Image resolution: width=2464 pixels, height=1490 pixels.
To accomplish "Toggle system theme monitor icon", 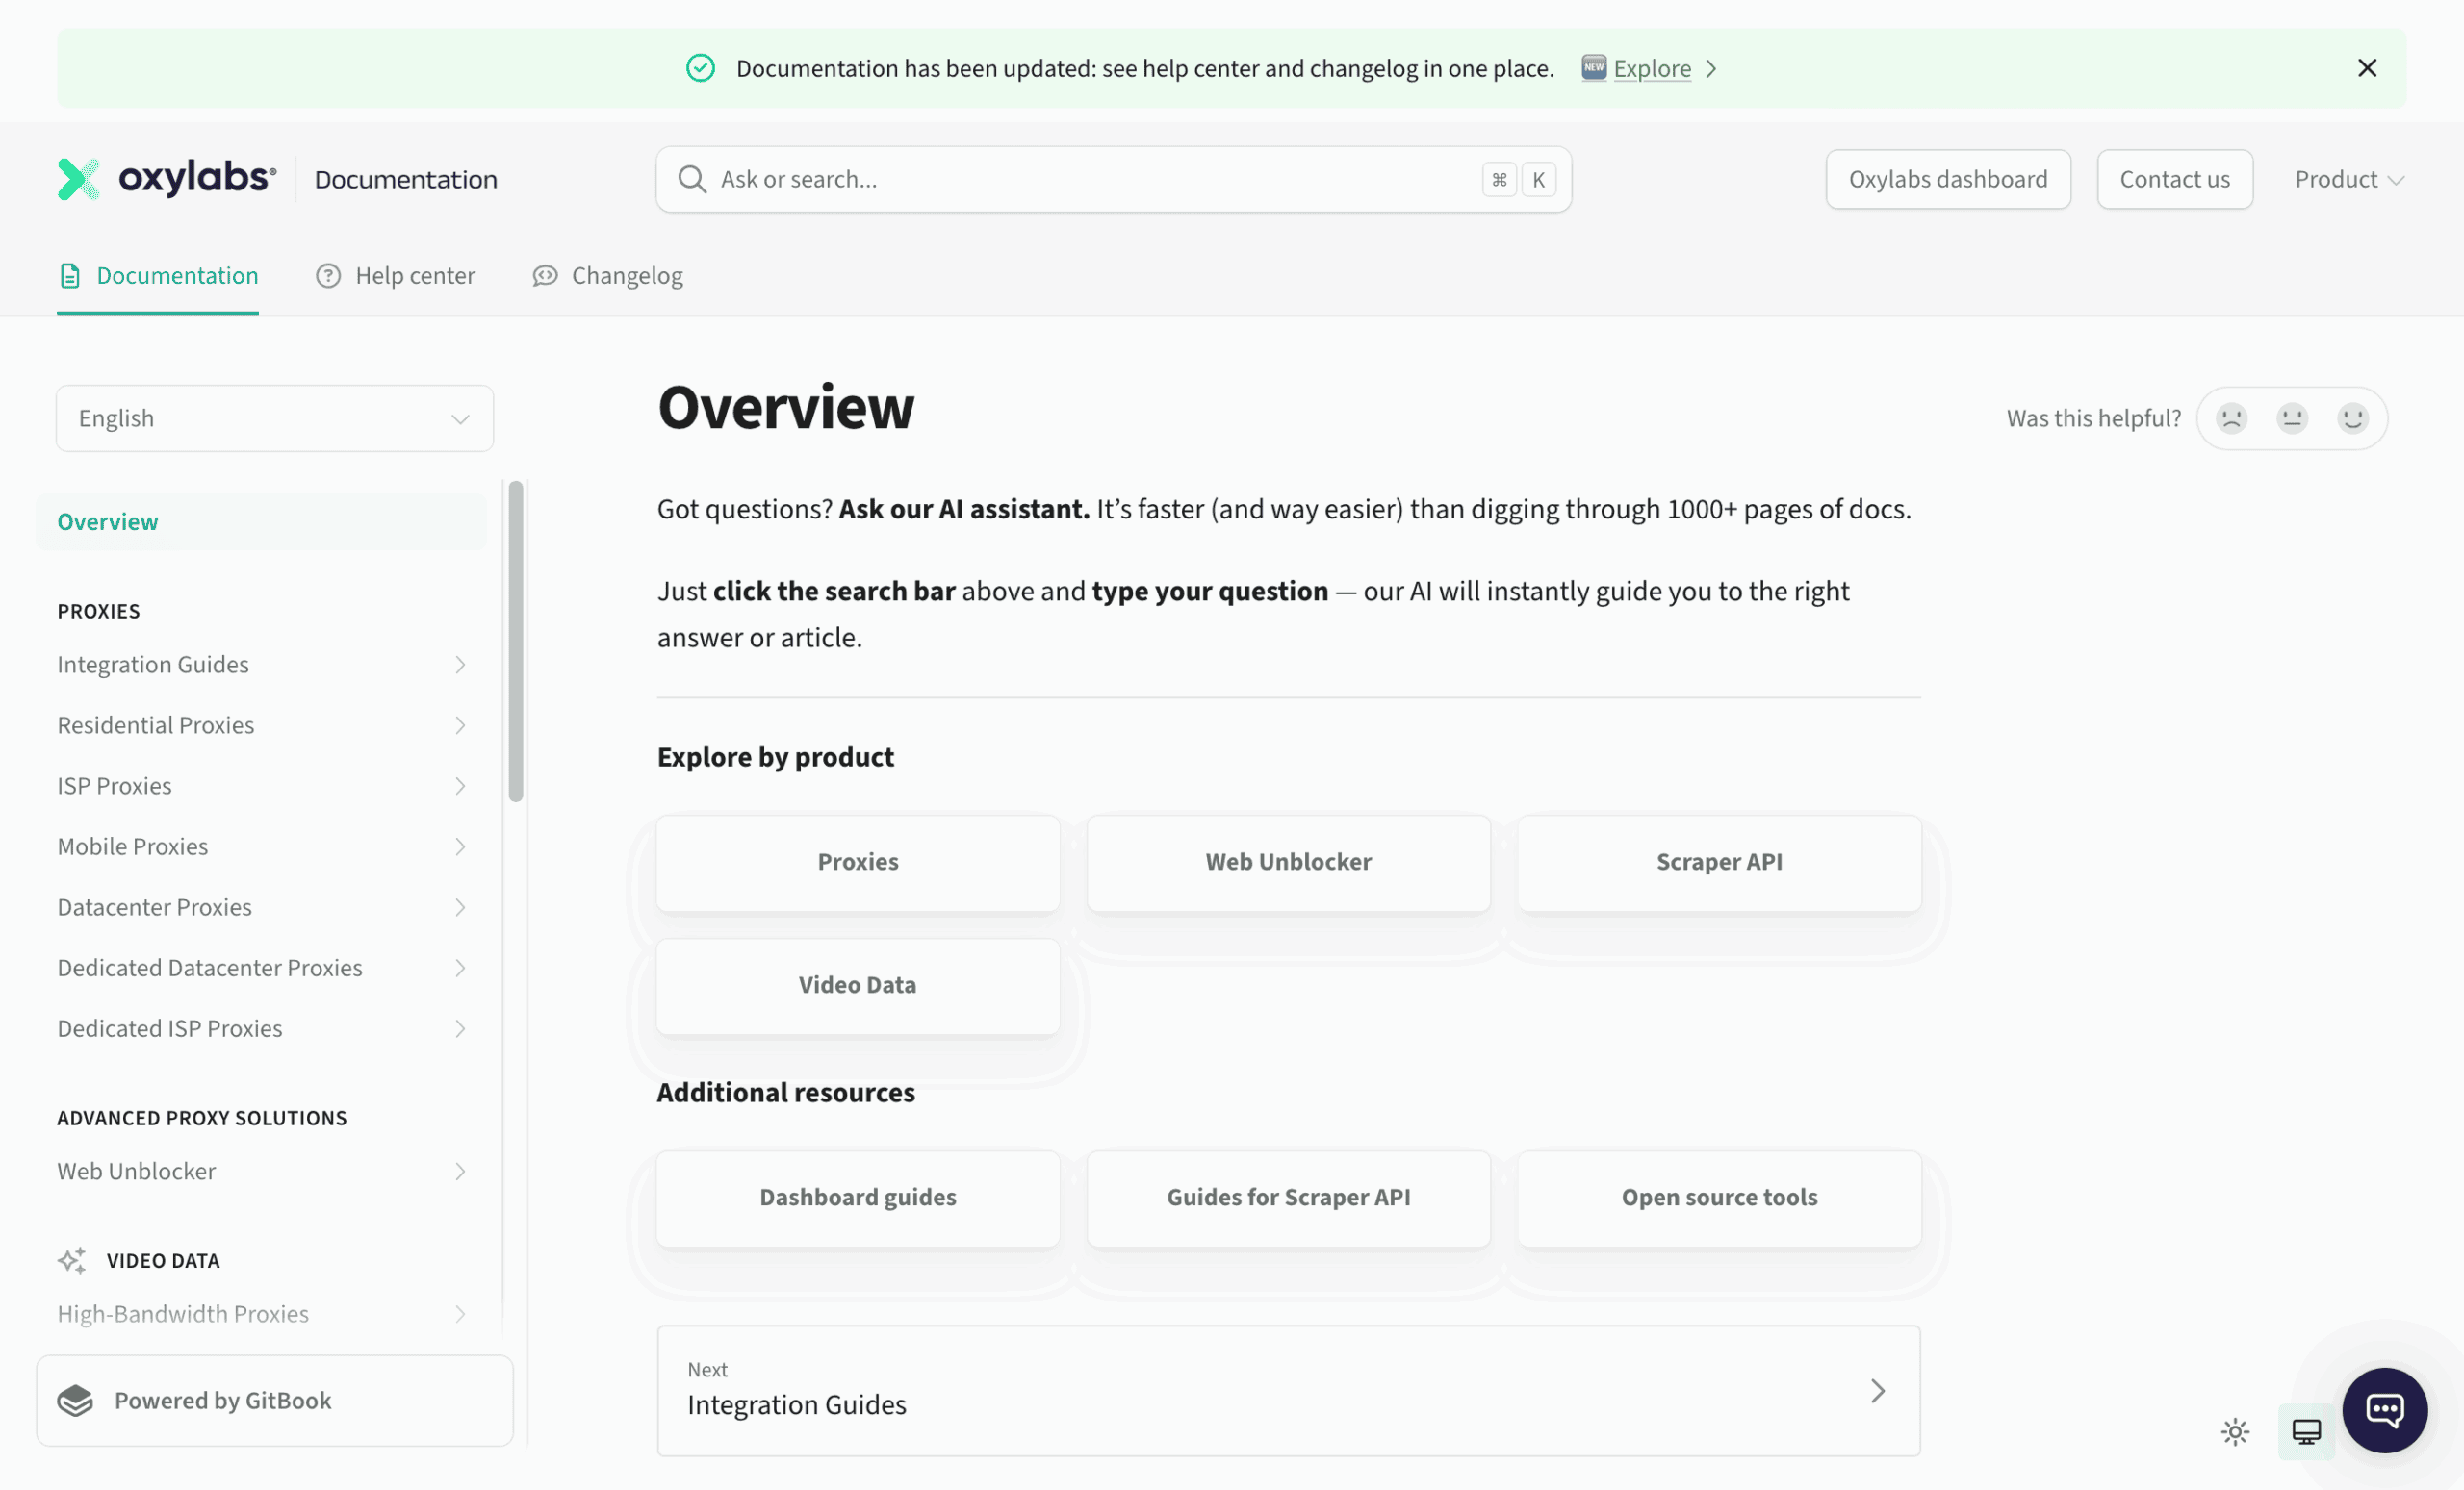I will [2306, 1431].
